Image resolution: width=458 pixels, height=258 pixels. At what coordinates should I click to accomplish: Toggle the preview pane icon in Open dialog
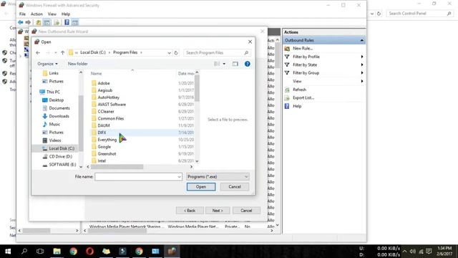(x=235, y=64)
